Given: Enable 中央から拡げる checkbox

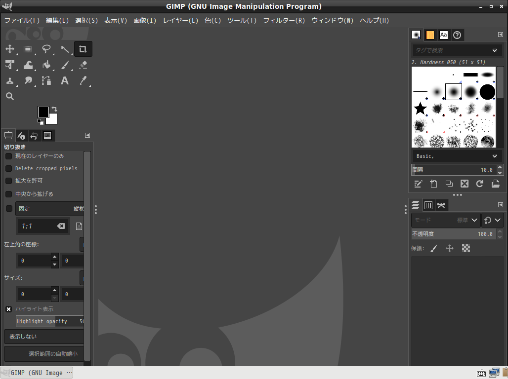Looking at the screenshot, I should tap(9, 194).
